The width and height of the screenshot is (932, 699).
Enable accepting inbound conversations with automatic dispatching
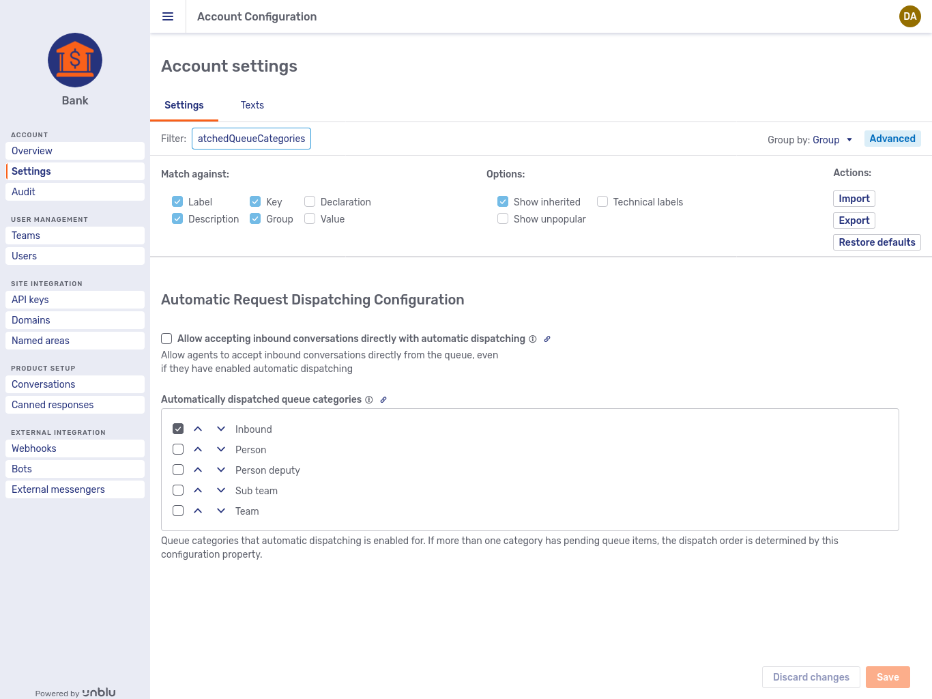click(x=166, y=339)
